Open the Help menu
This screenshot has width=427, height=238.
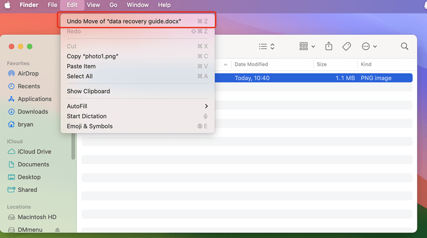164,5
